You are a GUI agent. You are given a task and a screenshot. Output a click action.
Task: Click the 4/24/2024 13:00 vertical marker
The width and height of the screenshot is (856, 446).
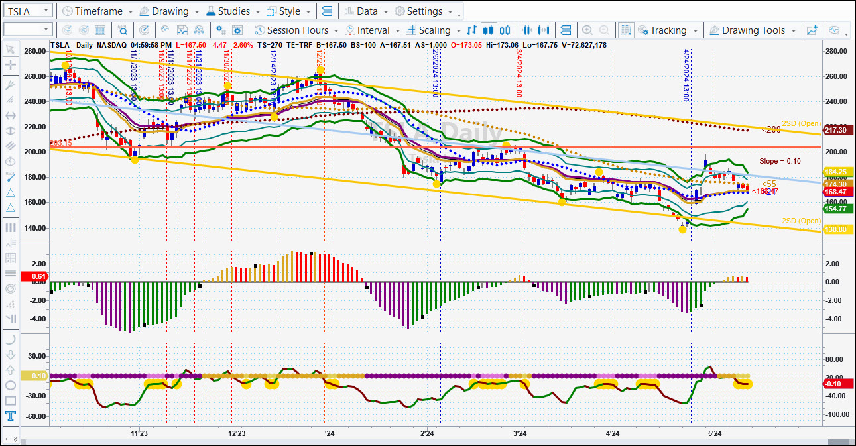click(x=686, y=75)
